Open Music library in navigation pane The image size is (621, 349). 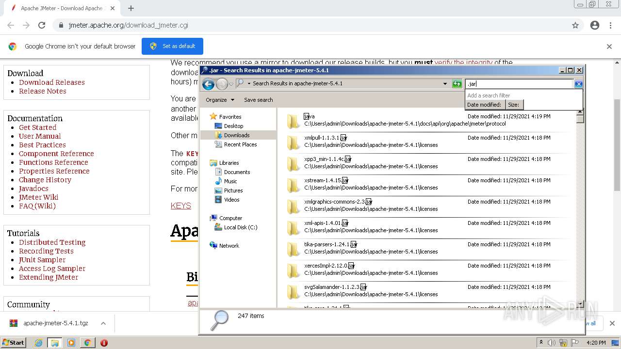230,181
